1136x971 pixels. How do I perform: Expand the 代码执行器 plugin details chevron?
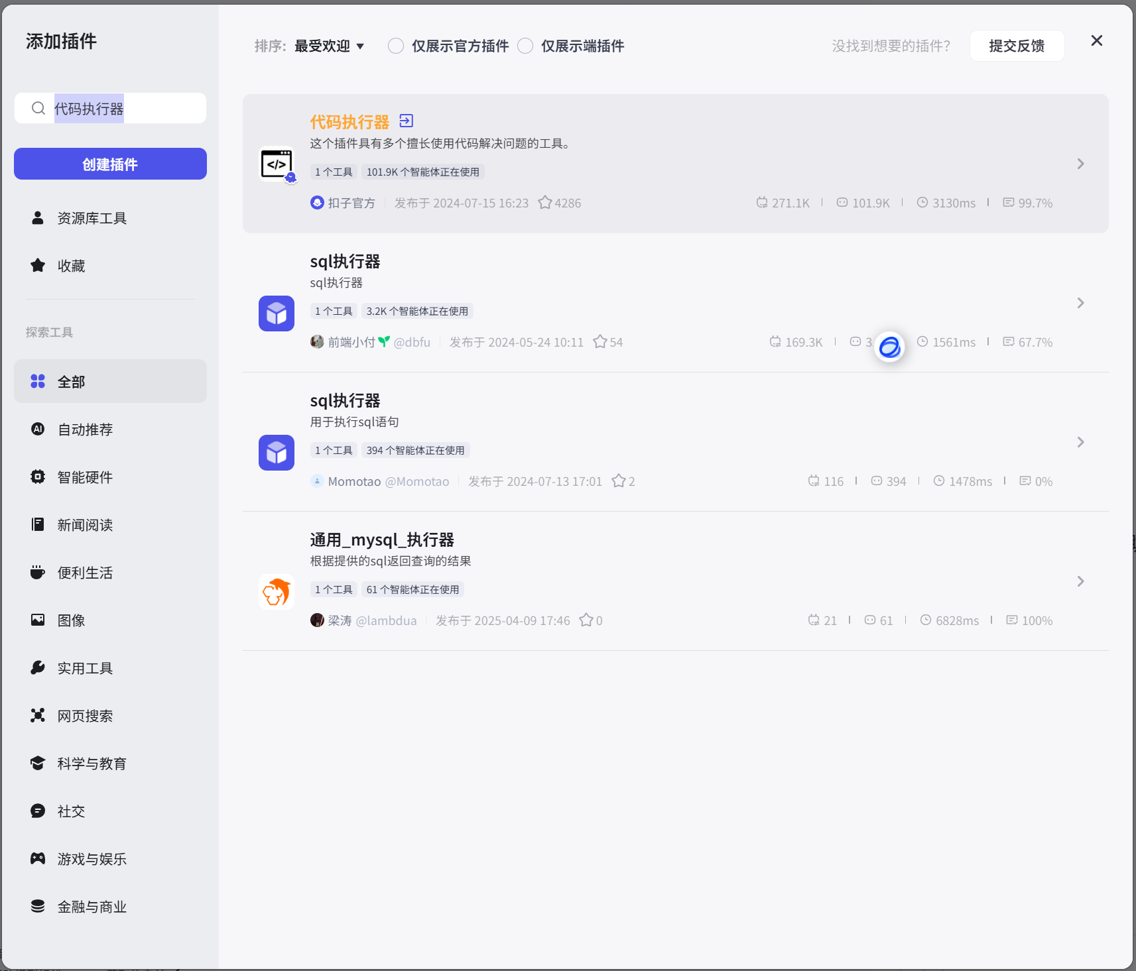[1080, 164]
